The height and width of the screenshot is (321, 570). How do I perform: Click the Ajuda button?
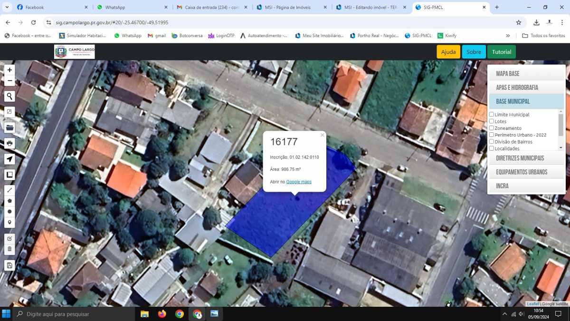pyautogui.click(x=448, y=52)
